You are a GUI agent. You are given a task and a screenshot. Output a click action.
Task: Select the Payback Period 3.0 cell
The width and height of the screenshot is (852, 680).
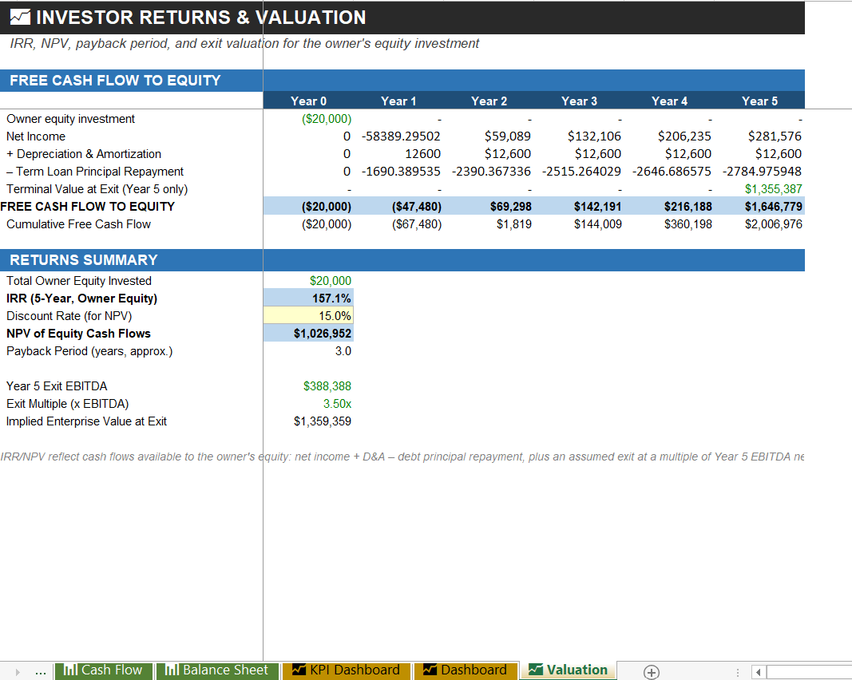[308, 351]
